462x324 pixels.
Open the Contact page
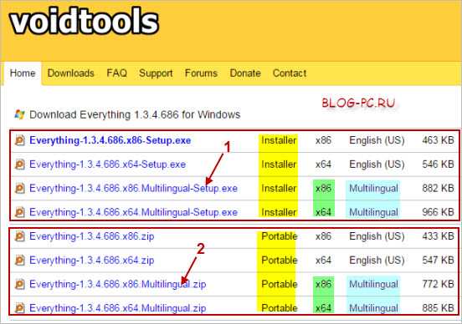point(290,73)
